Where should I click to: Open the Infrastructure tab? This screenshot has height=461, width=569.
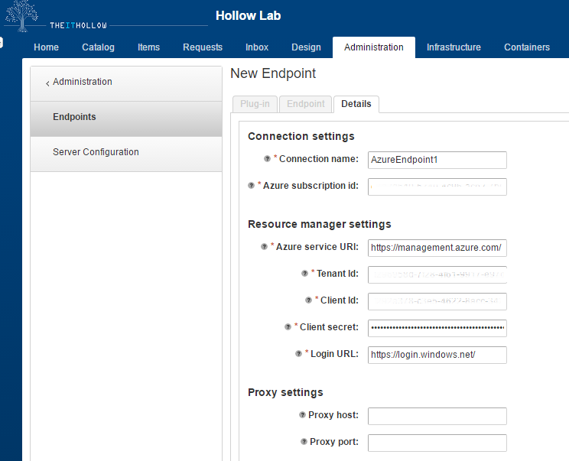[454, 47]
